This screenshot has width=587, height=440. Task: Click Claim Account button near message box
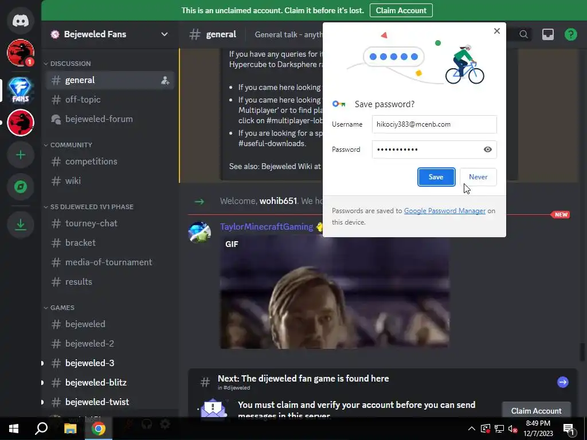click(x=536, y=410)
